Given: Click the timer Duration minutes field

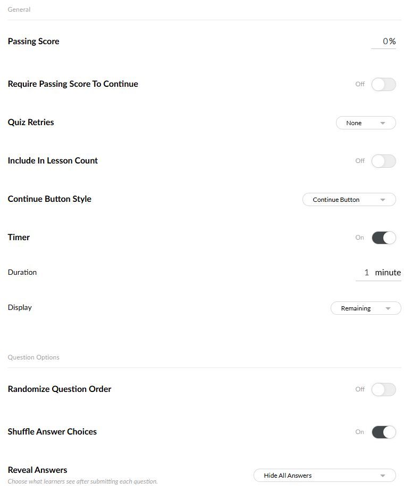Looking at the screenshot, I should pyautogui.click(x=366, y=273).
